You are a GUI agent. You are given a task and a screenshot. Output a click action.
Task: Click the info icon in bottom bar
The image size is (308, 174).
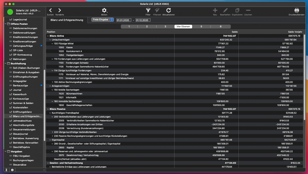pos(12,170)
